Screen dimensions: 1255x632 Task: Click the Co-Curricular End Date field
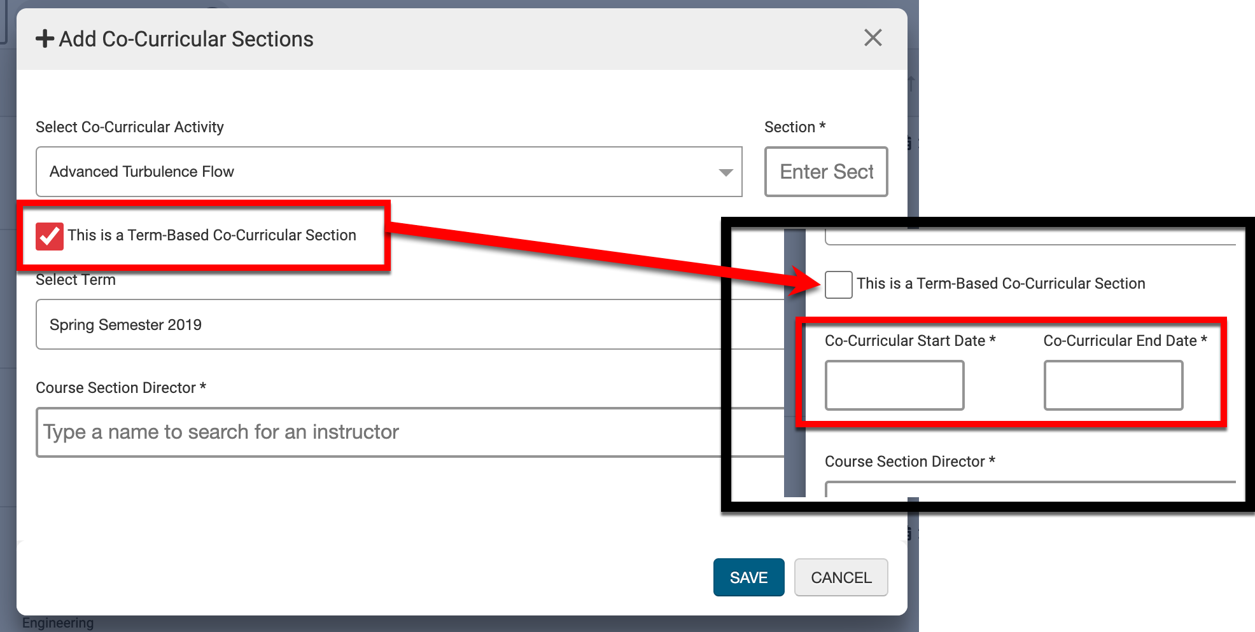(1113, 385)
